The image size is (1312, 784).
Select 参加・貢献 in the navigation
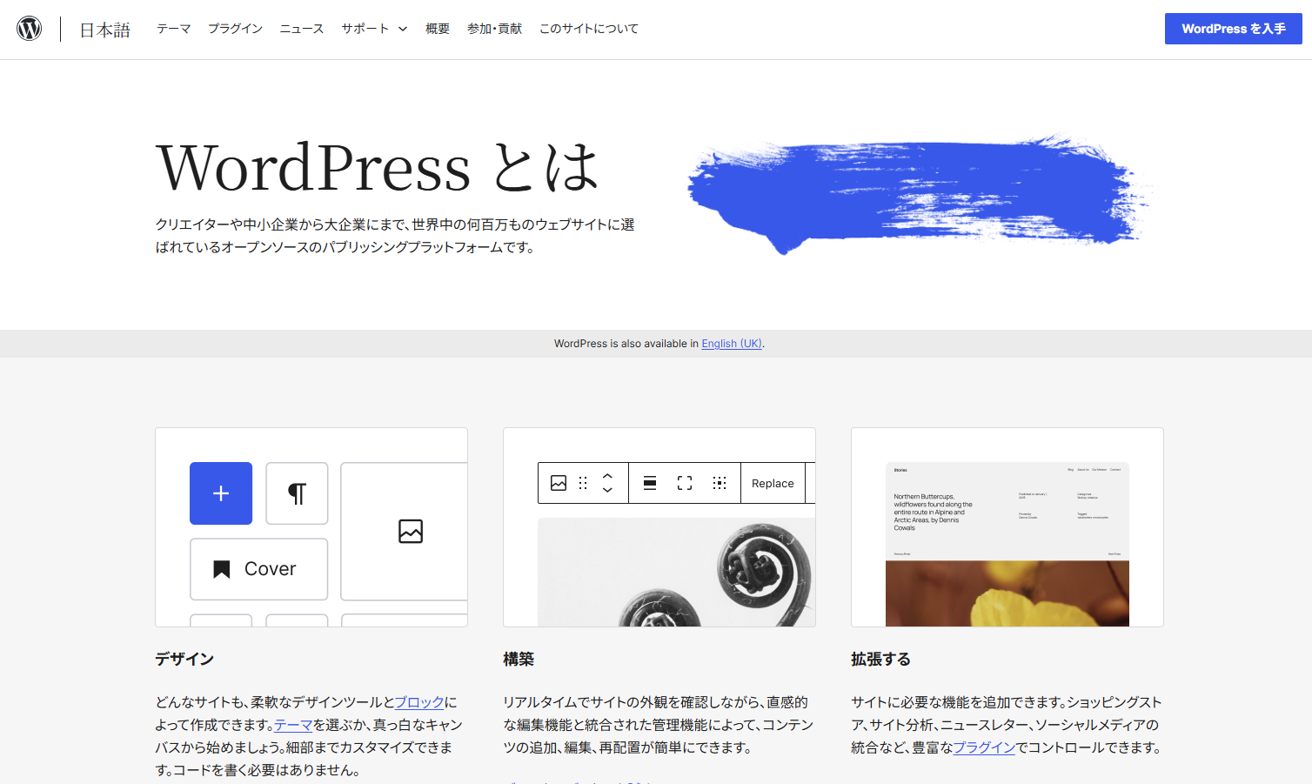[x=494, y=28]
